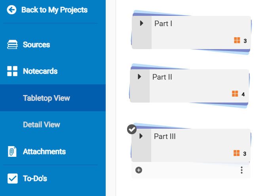The width and height of the screenshot is (268, 196).
Task: Add a card with the plus icon
Action: 139,170
